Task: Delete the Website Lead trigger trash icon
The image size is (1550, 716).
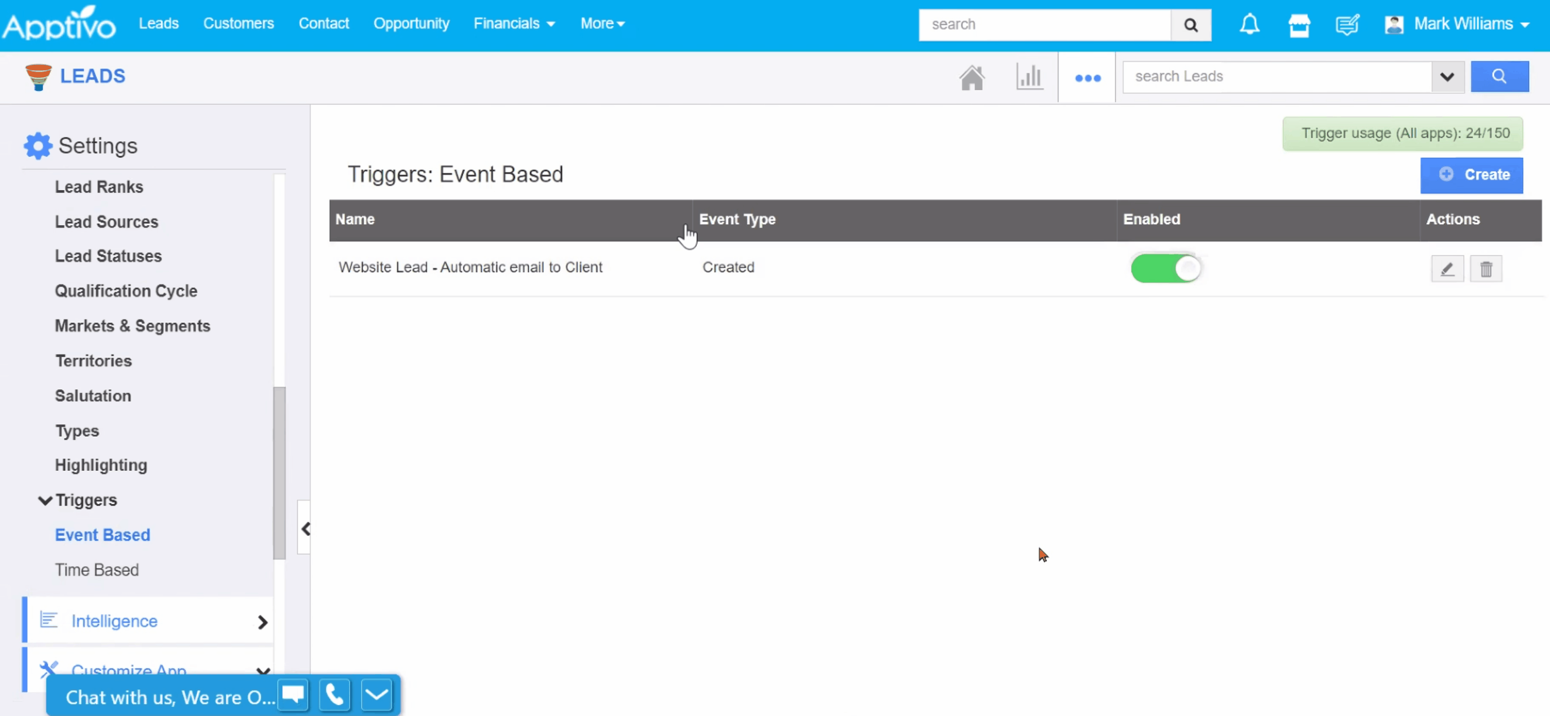Action: (1485, 269)
